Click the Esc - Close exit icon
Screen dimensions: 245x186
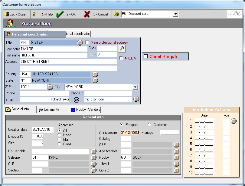[6, 14]
